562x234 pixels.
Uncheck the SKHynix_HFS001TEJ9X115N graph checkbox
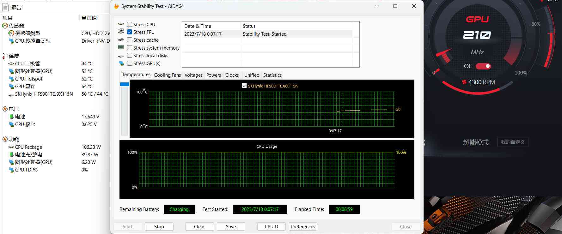coord(244,86)
